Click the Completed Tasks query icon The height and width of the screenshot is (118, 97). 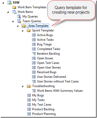[34, 49]
